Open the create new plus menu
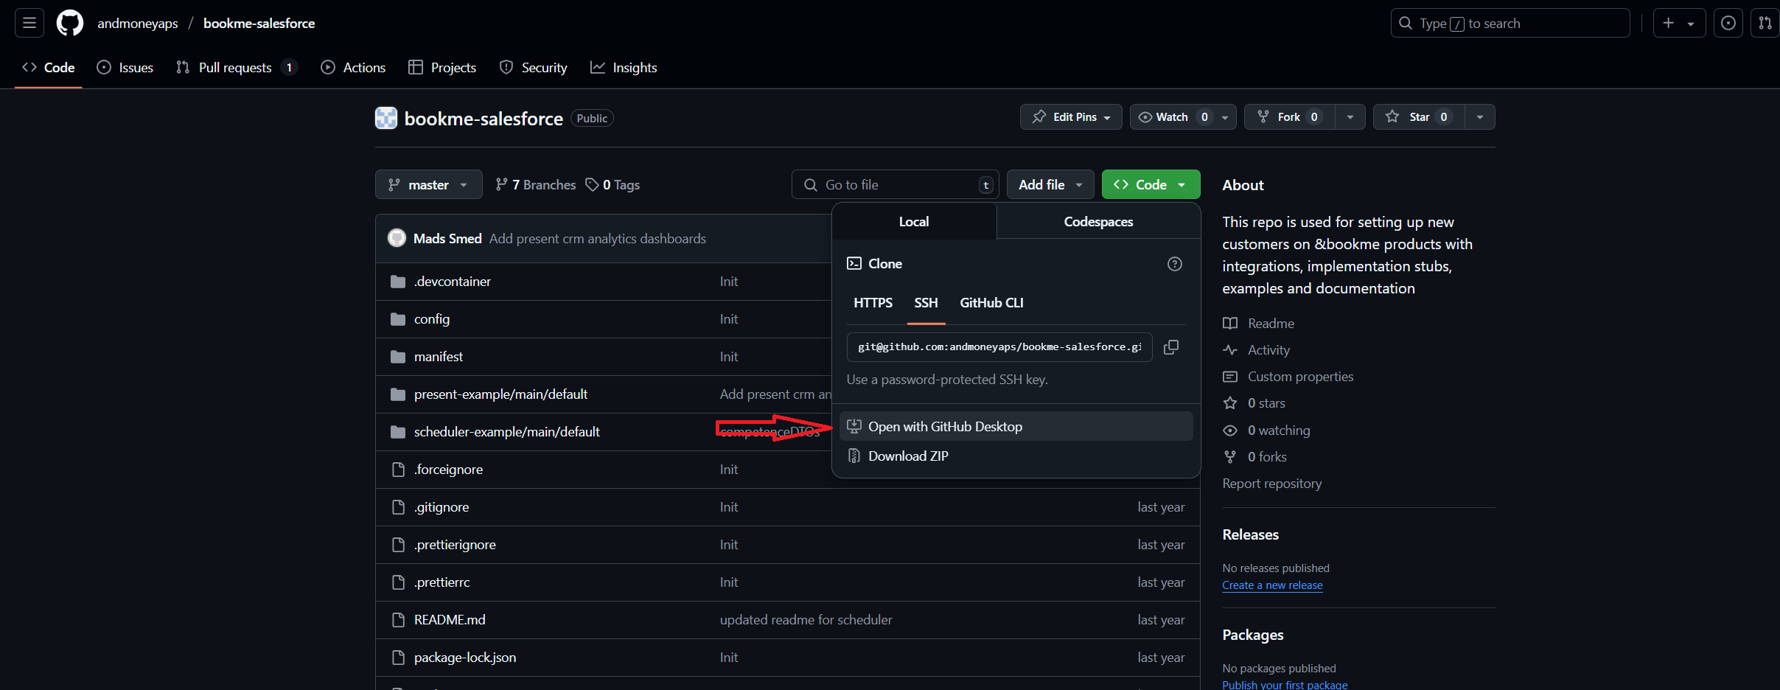The height and width of the screenshot is (690, 1780). tap(1678, 23)
